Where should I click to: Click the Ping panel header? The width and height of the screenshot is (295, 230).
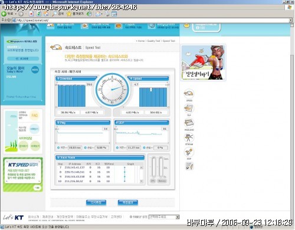point(83,123)
